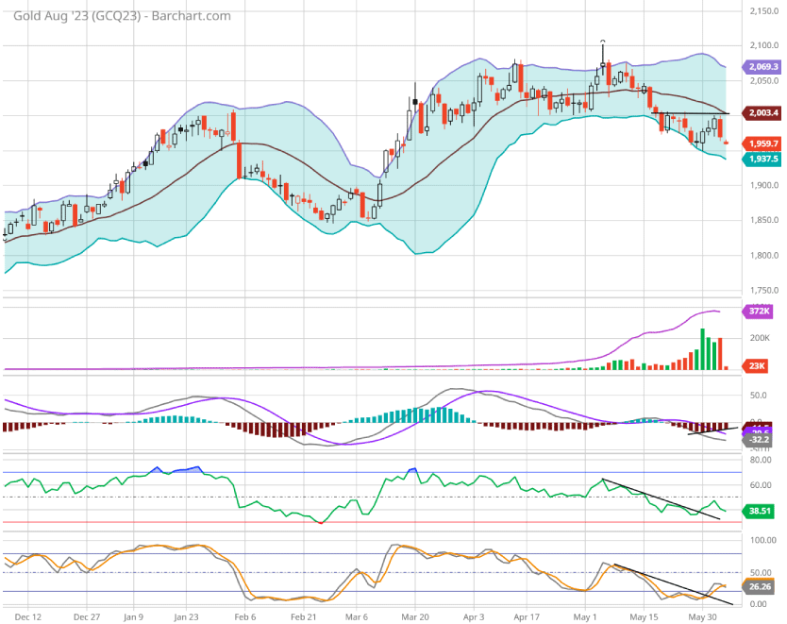Click the 1,750.0 label on the price axis
Screen dimensions: 787x624
763,292
